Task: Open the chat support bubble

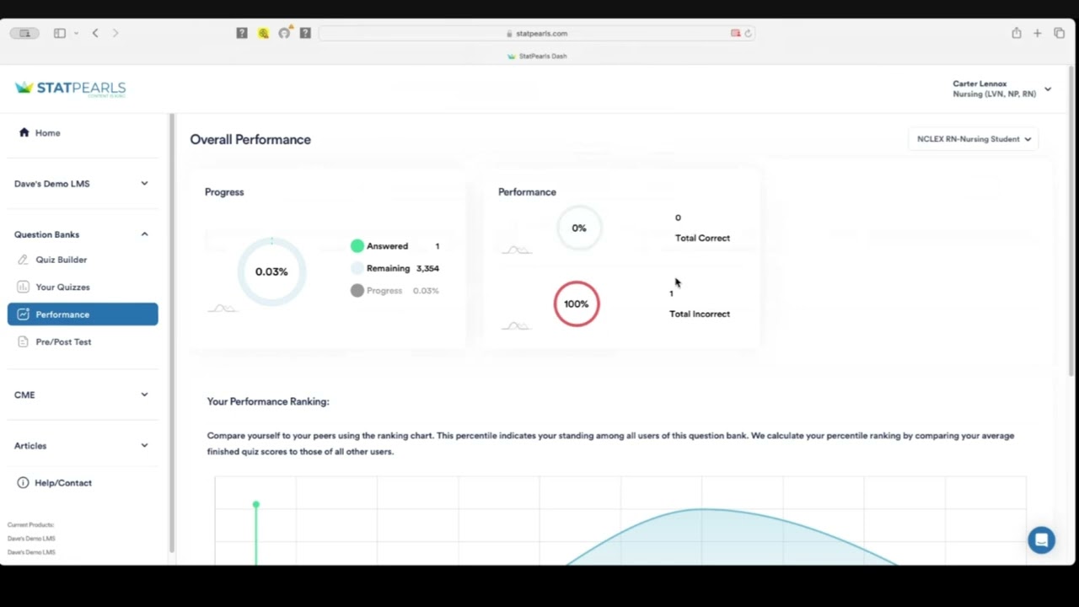Action: coord(1041,540)
